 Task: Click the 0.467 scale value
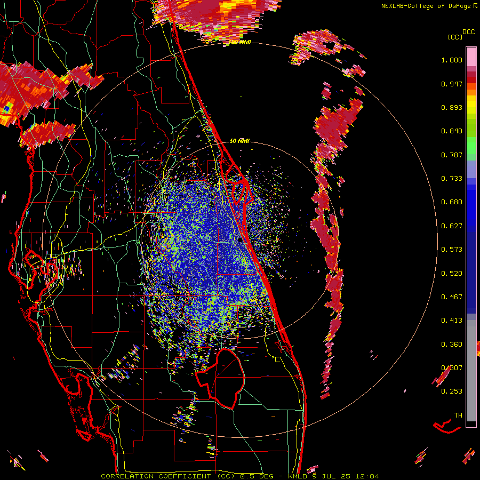pyautogui.click(x=452, y=297)
